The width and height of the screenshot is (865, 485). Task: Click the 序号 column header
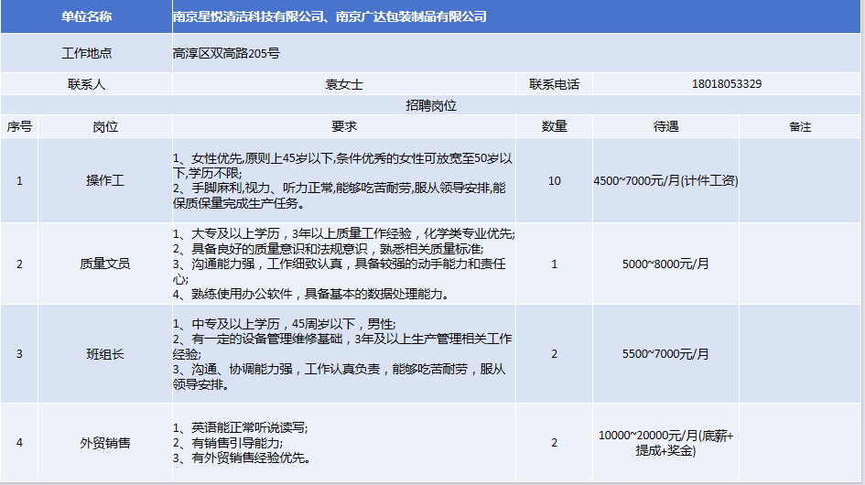[x=19, y=126]
